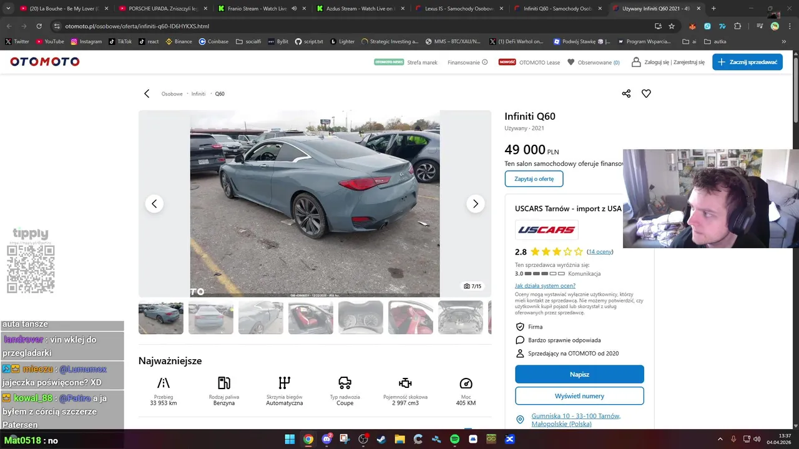Open the script.txt GitHub bookmark

coord(309,42)
